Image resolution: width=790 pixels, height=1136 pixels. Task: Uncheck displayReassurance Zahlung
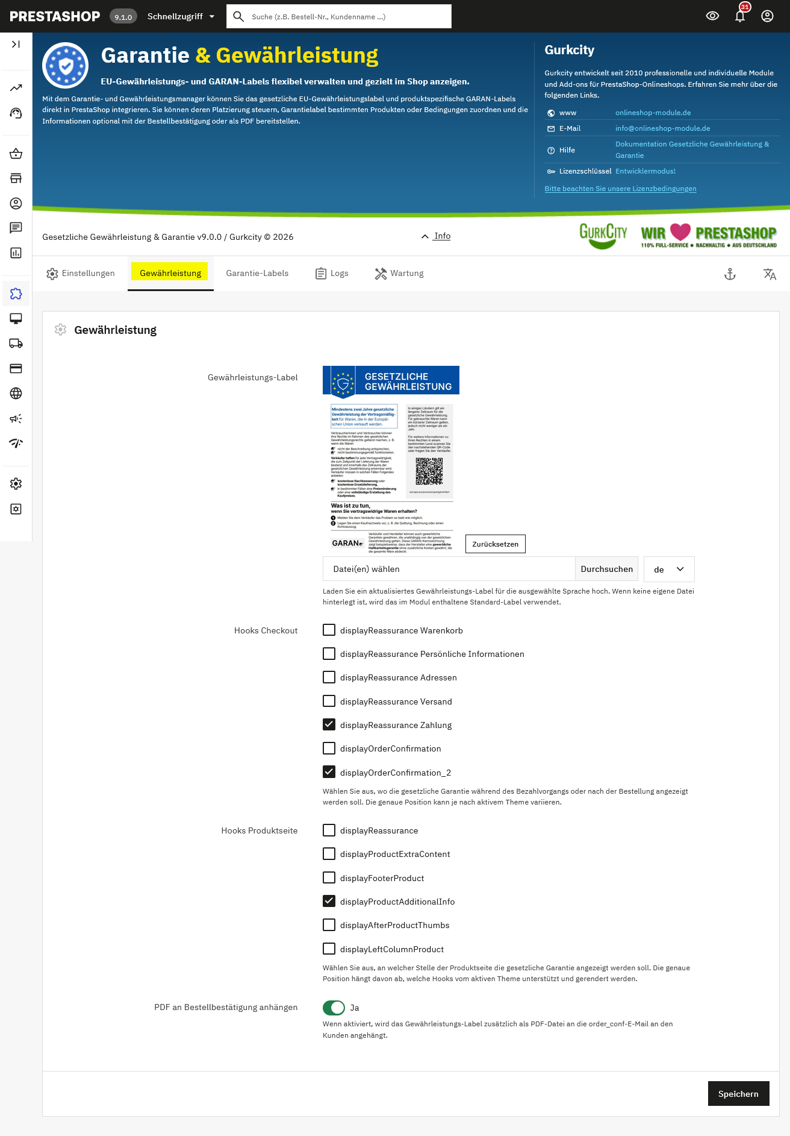(329, 724)
